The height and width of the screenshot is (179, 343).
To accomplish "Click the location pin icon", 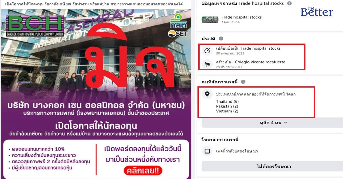I will (x=208, y=94).
